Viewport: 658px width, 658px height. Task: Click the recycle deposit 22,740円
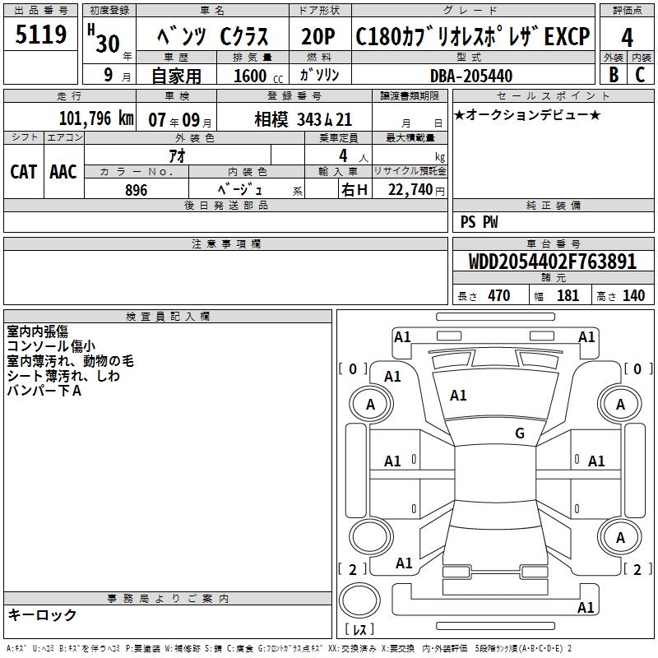415,190
